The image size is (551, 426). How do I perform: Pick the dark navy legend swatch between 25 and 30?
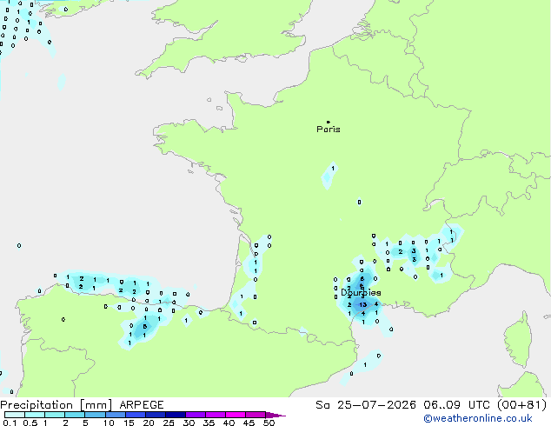(x=176, y=415)
